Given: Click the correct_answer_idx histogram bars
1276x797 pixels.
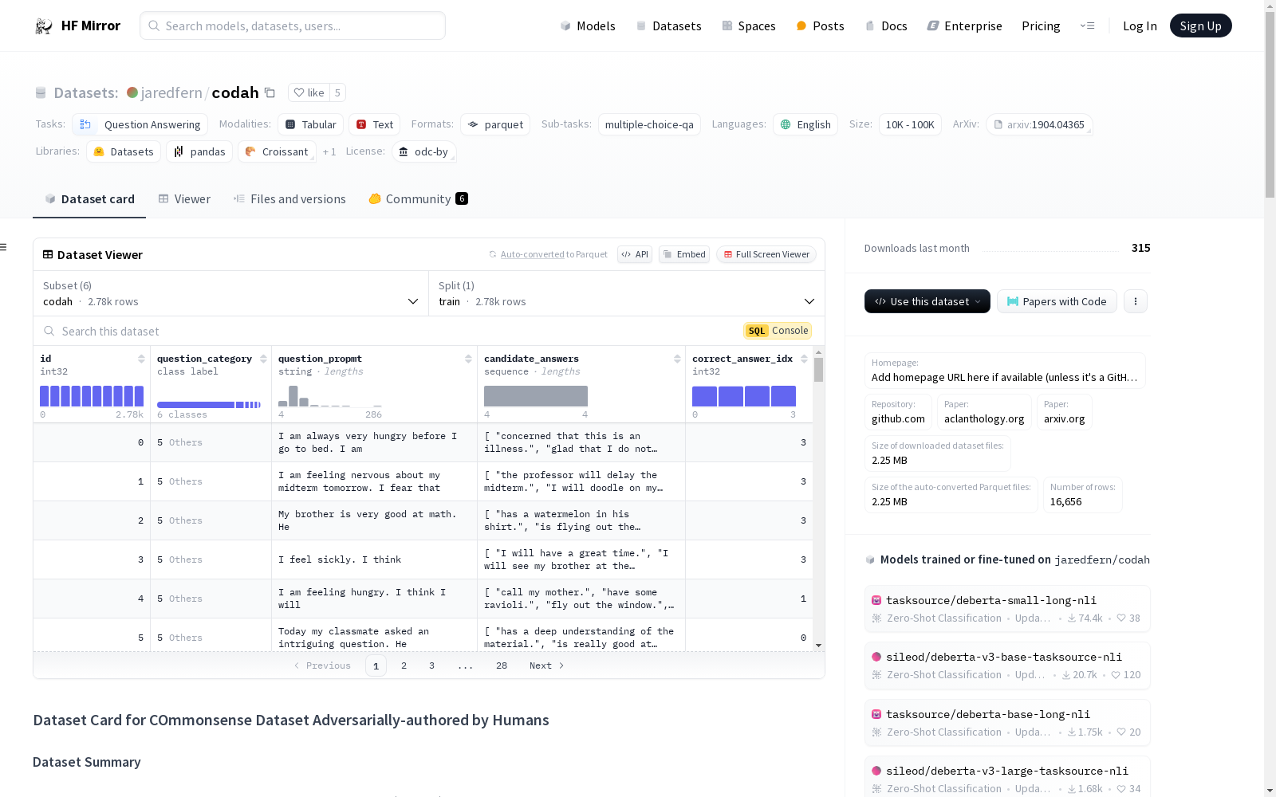Looking at the screenshot, I should coord(744,396).
